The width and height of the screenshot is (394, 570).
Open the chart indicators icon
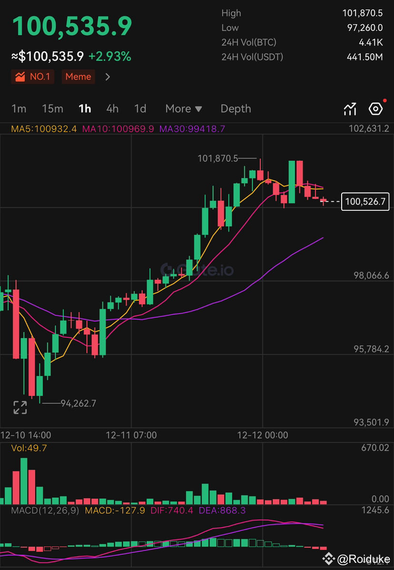click(350, 108)
